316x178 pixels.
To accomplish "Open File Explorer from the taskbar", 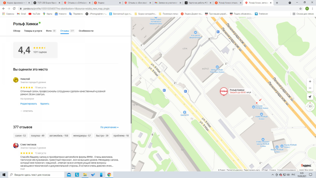I will (85, 175).
